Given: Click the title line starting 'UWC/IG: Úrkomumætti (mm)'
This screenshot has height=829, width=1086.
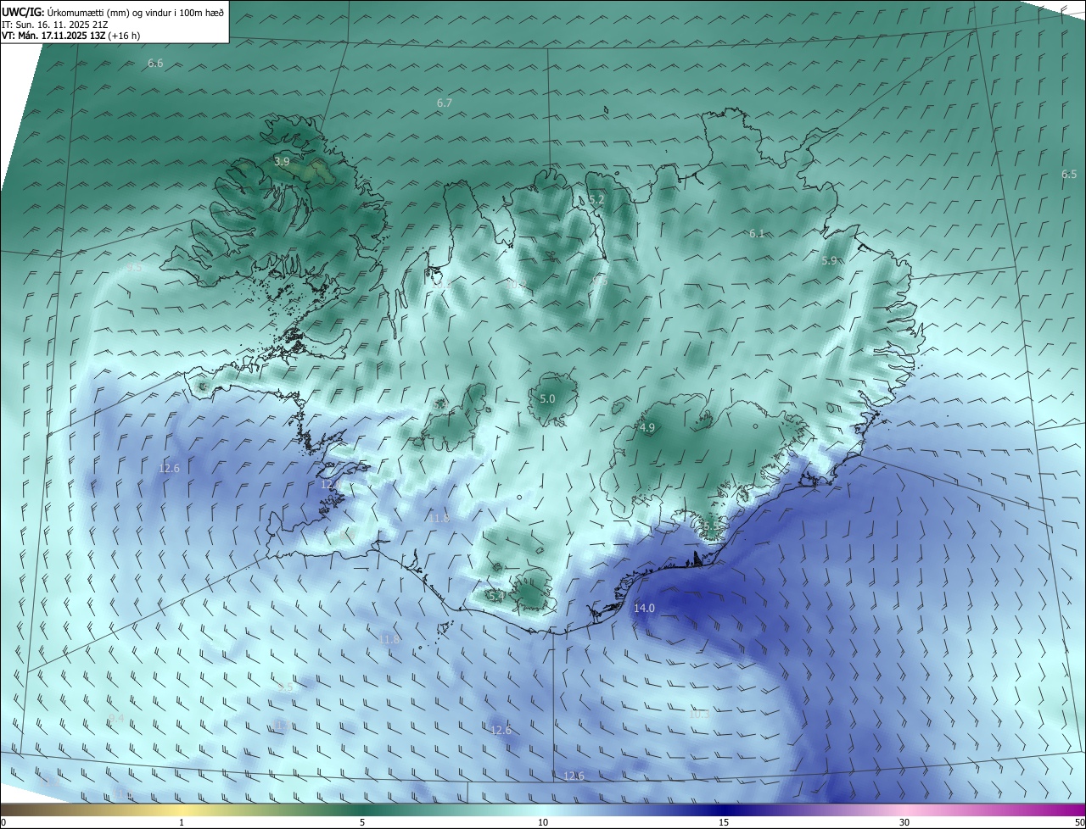Looking at the screenshot, I should [112, 12].
